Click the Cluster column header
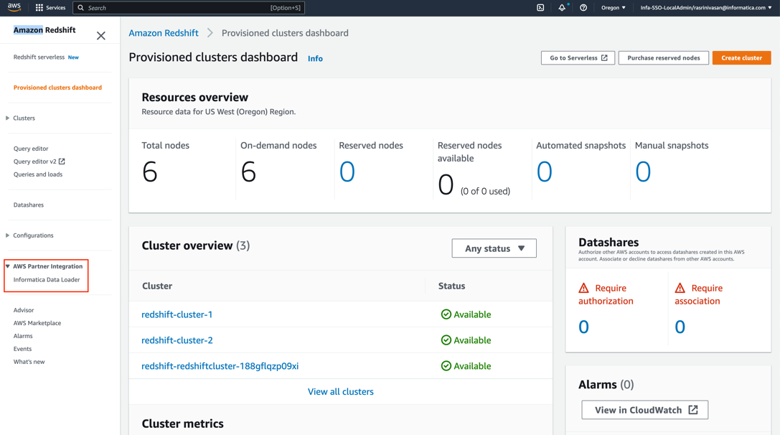The width and height of the screenshot is (780, 435). pyautogui.click(x=157, y=286)
